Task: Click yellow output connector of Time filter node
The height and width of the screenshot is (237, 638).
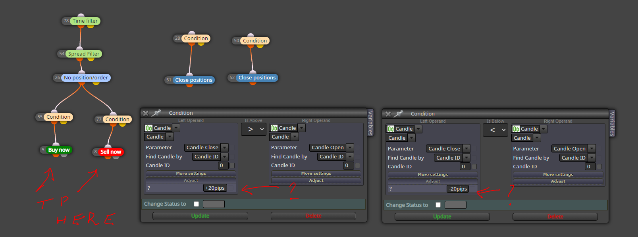Action: (91, 26)
